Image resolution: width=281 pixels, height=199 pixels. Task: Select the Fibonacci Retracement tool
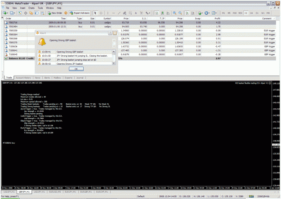130,13
